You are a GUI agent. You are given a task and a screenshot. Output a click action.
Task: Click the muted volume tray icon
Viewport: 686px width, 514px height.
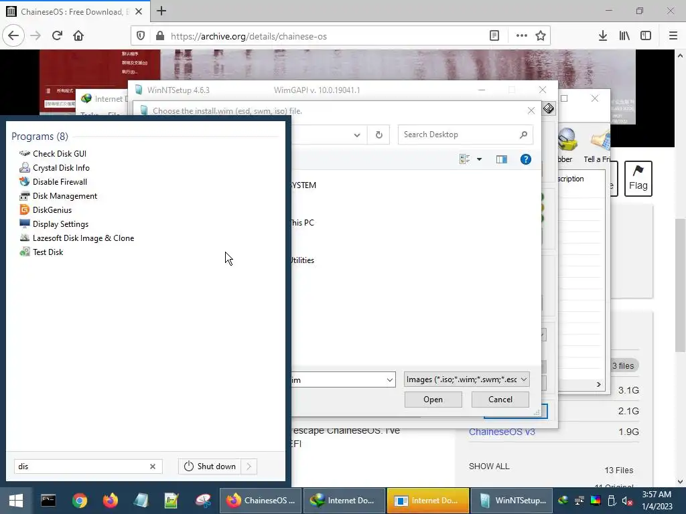(x=627, y=501)
